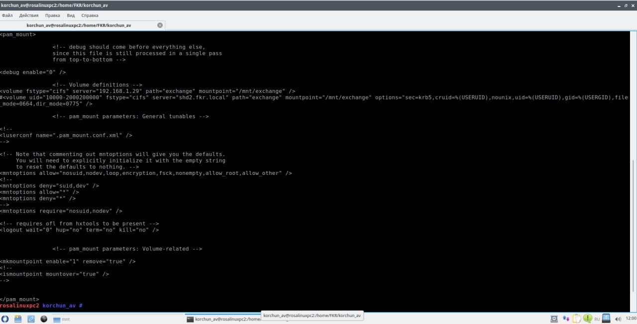Open the network activity arrows tray icon

point(566,319)
